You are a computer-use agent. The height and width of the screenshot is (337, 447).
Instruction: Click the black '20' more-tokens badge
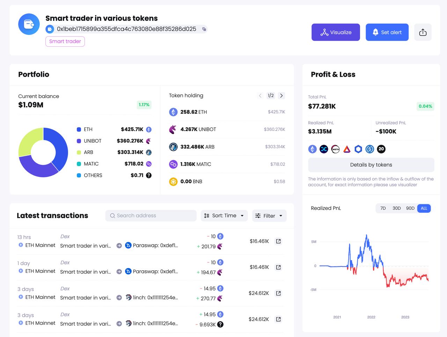coord(381,149)
